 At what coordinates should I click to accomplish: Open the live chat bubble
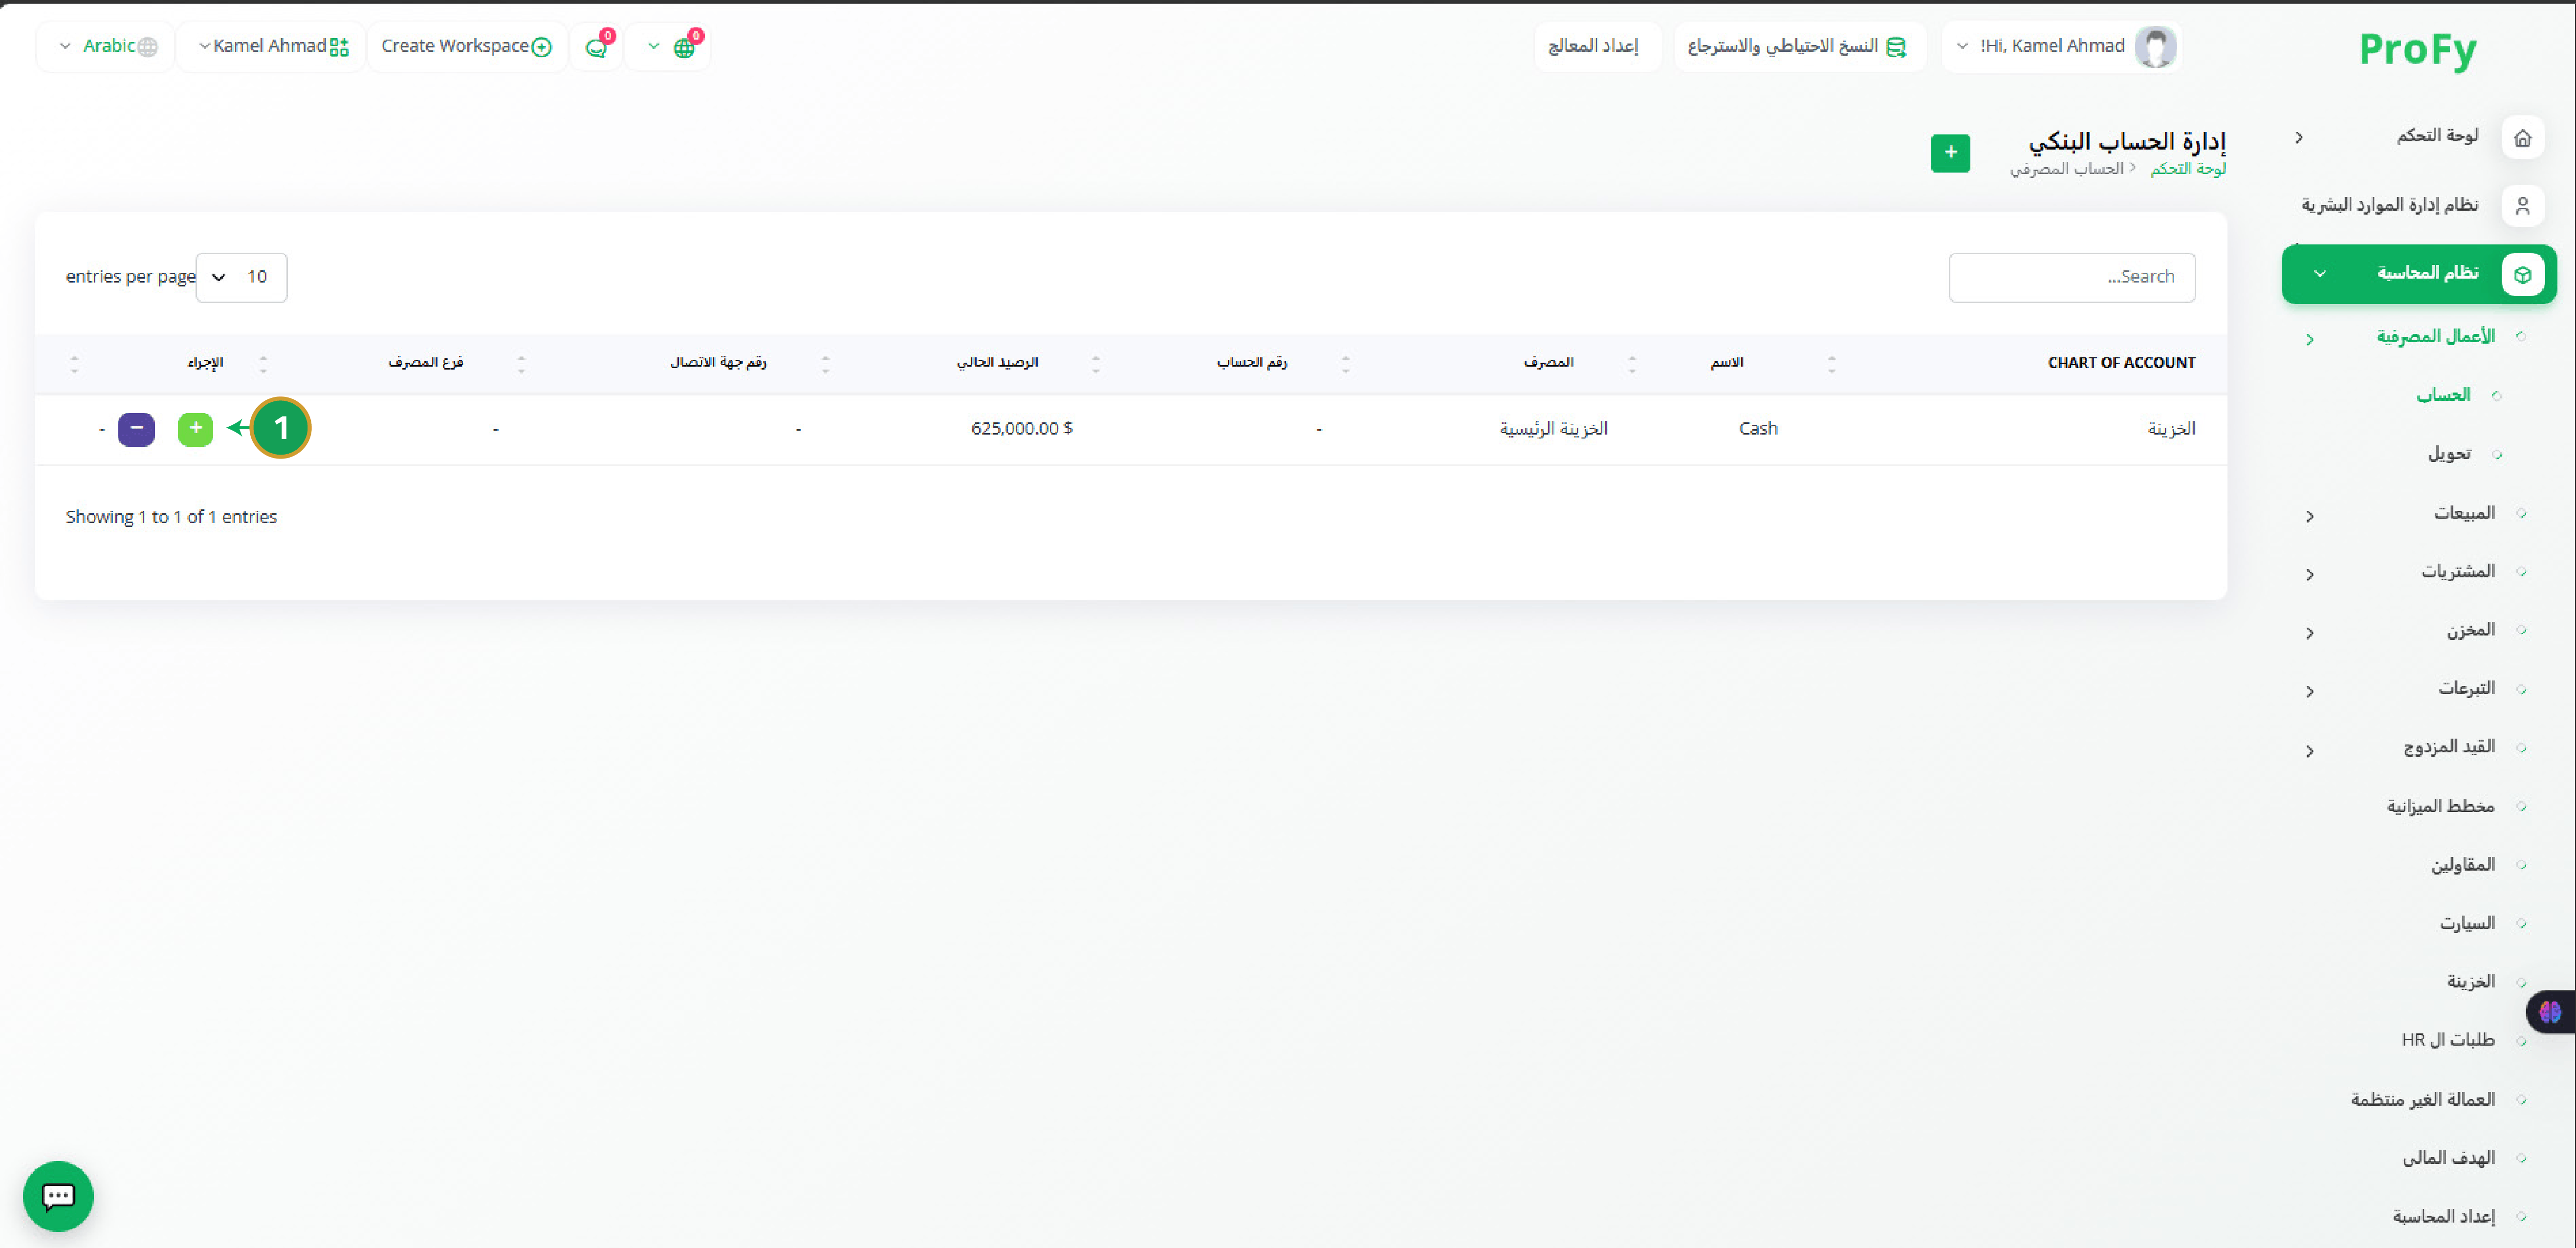pos(58,1195)
